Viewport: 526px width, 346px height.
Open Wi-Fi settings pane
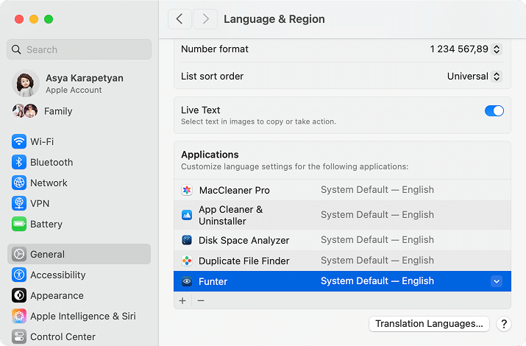click(79, 141)
